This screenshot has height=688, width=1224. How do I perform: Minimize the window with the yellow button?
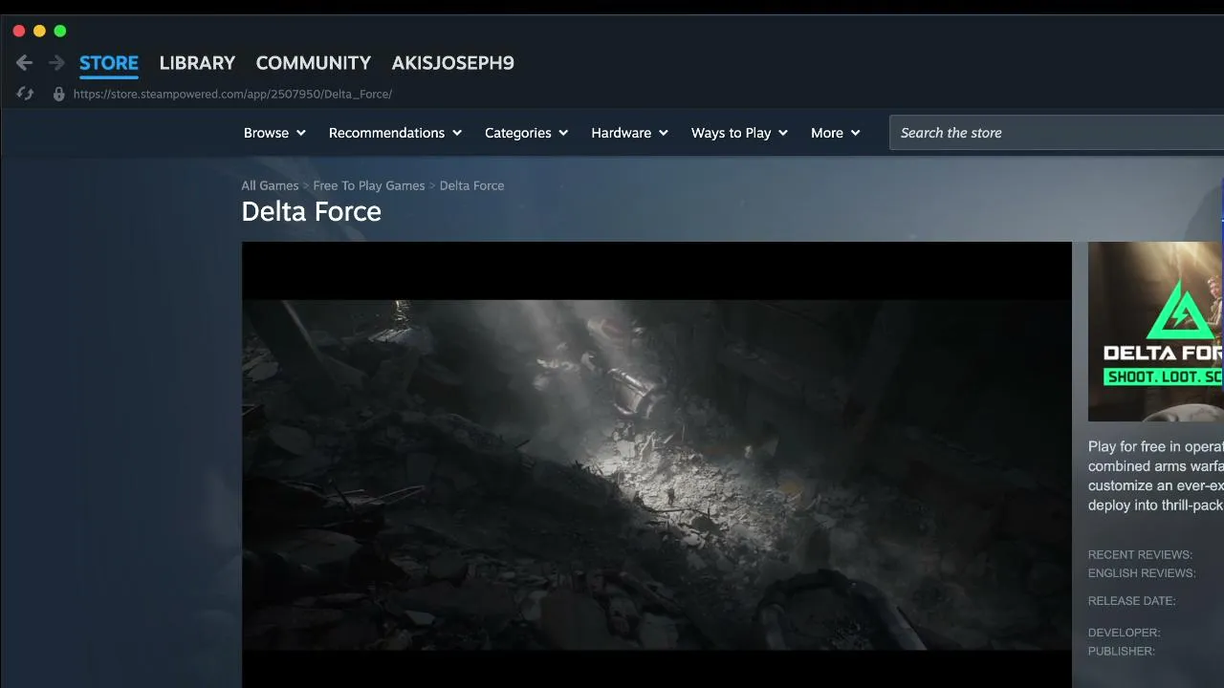pos(39,31)
